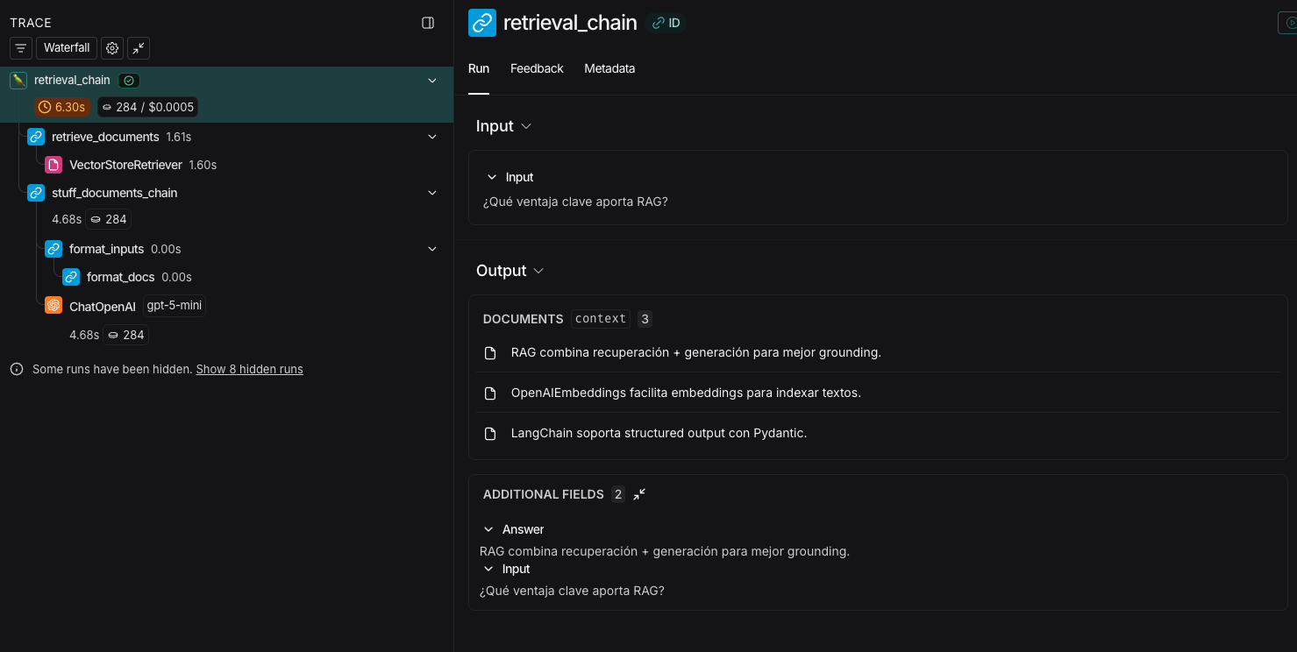1297x652 pixels.
Task: Show 8 hidden runs link
Action: coord(249,370)
